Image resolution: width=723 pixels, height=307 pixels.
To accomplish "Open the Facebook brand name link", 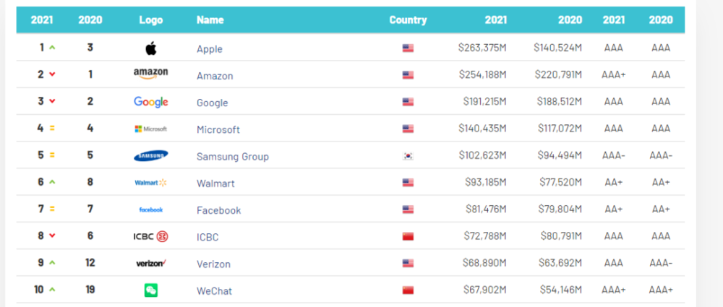I will (218, 210).
